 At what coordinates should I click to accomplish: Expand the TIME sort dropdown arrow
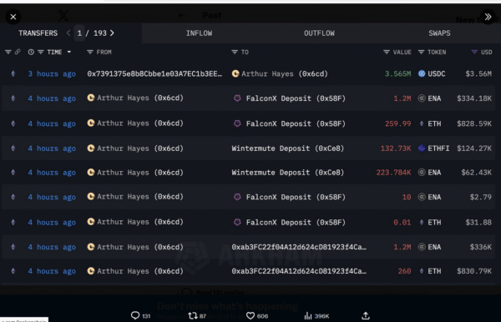(x=69, y=52)
